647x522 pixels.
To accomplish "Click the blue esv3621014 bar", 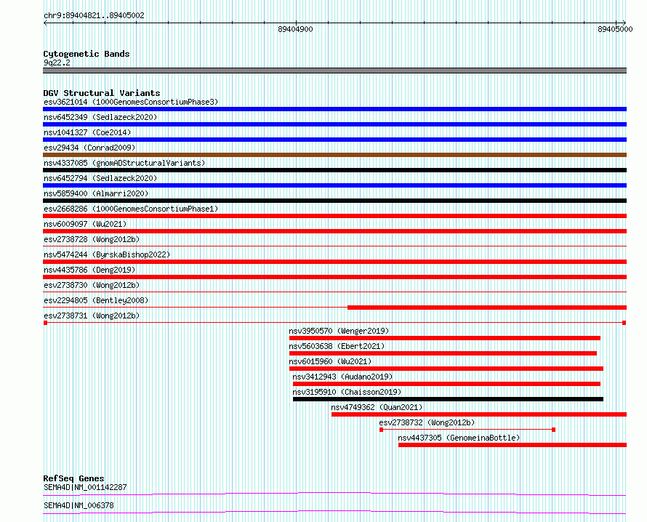I will pos(334,109).
